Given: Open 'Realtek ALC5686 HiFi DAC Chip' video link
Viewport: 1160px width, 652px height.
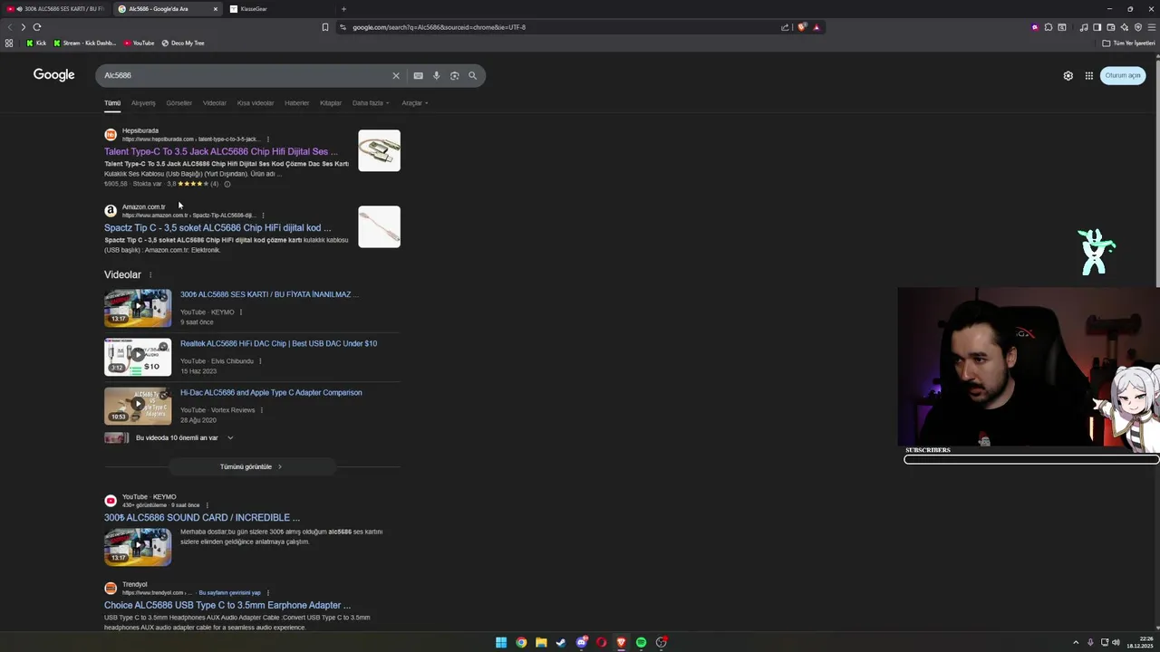Looking at the screenshot, I should [278, 344].
